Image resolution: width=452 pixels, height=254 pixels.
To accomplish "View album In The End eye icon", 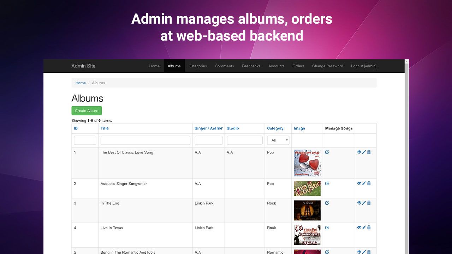I will point(359,203).
